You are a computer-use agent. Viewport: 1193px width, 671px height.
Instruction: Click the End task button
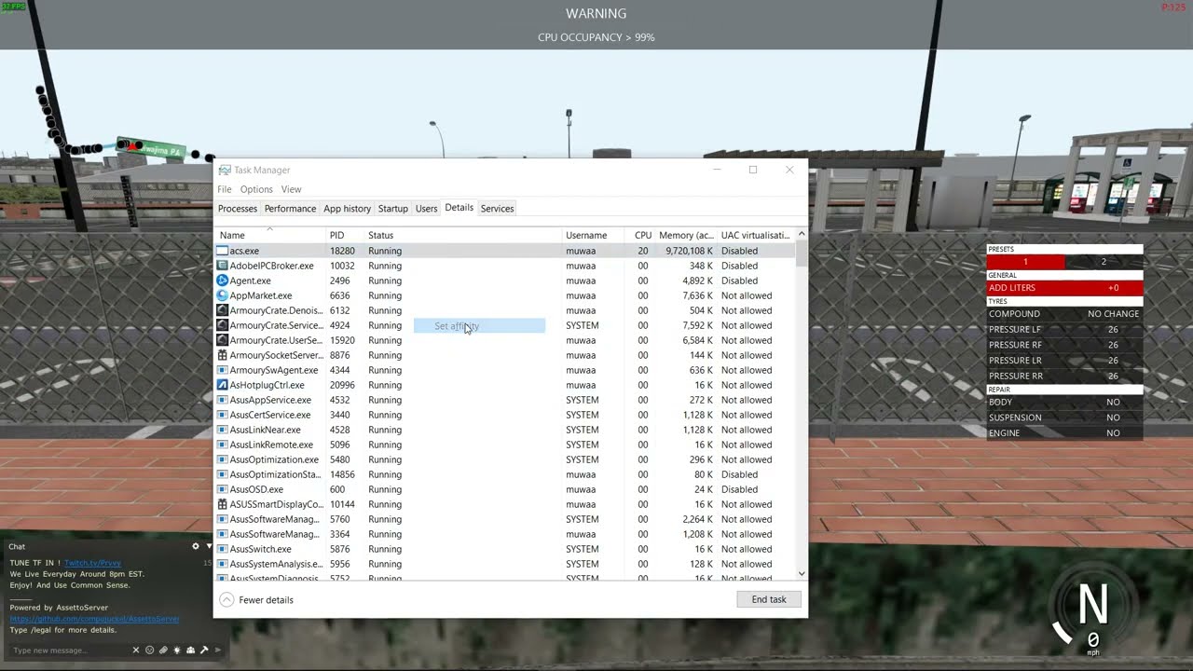(x=769, y=599)
